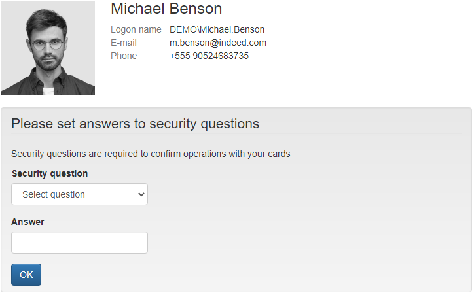
Task: Focus the Answer text input box
Action: click(x=79, y=243)
